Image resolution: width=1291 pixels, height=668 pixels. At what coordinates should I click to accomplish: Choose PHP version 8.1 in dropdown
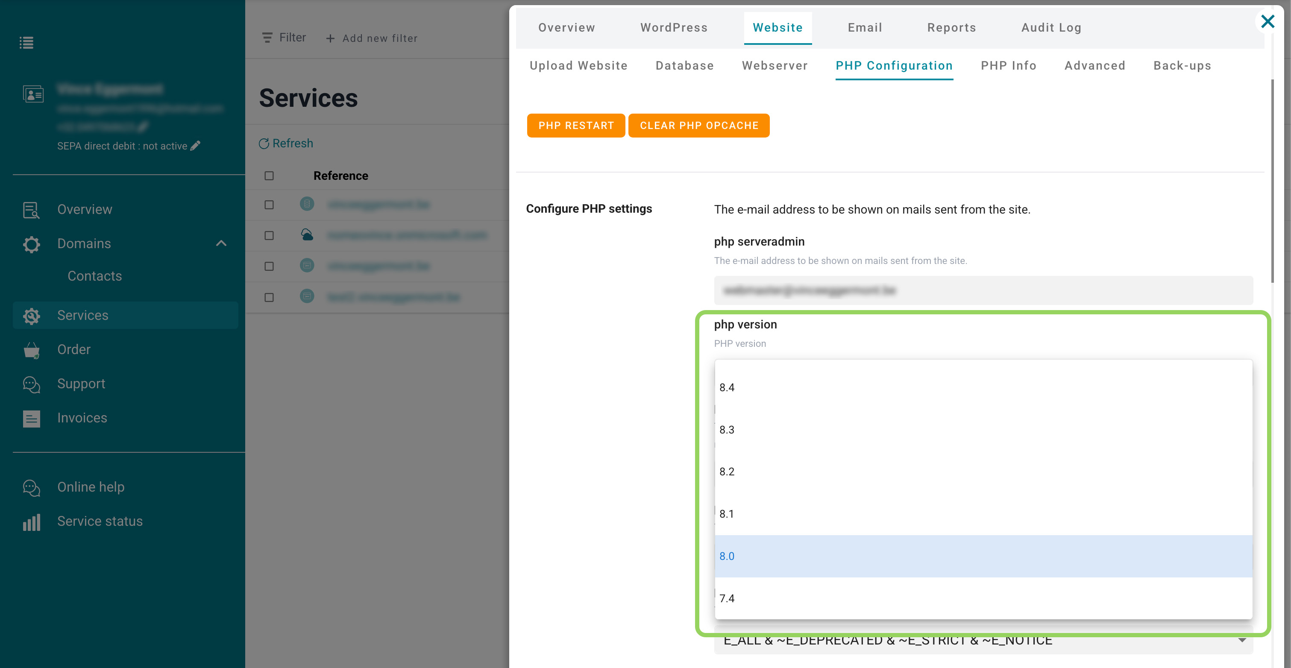pyautogui.click(x=983, y=514)
